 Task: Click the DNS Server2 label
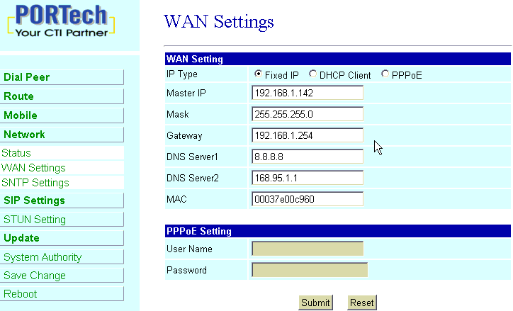[193, 178]
